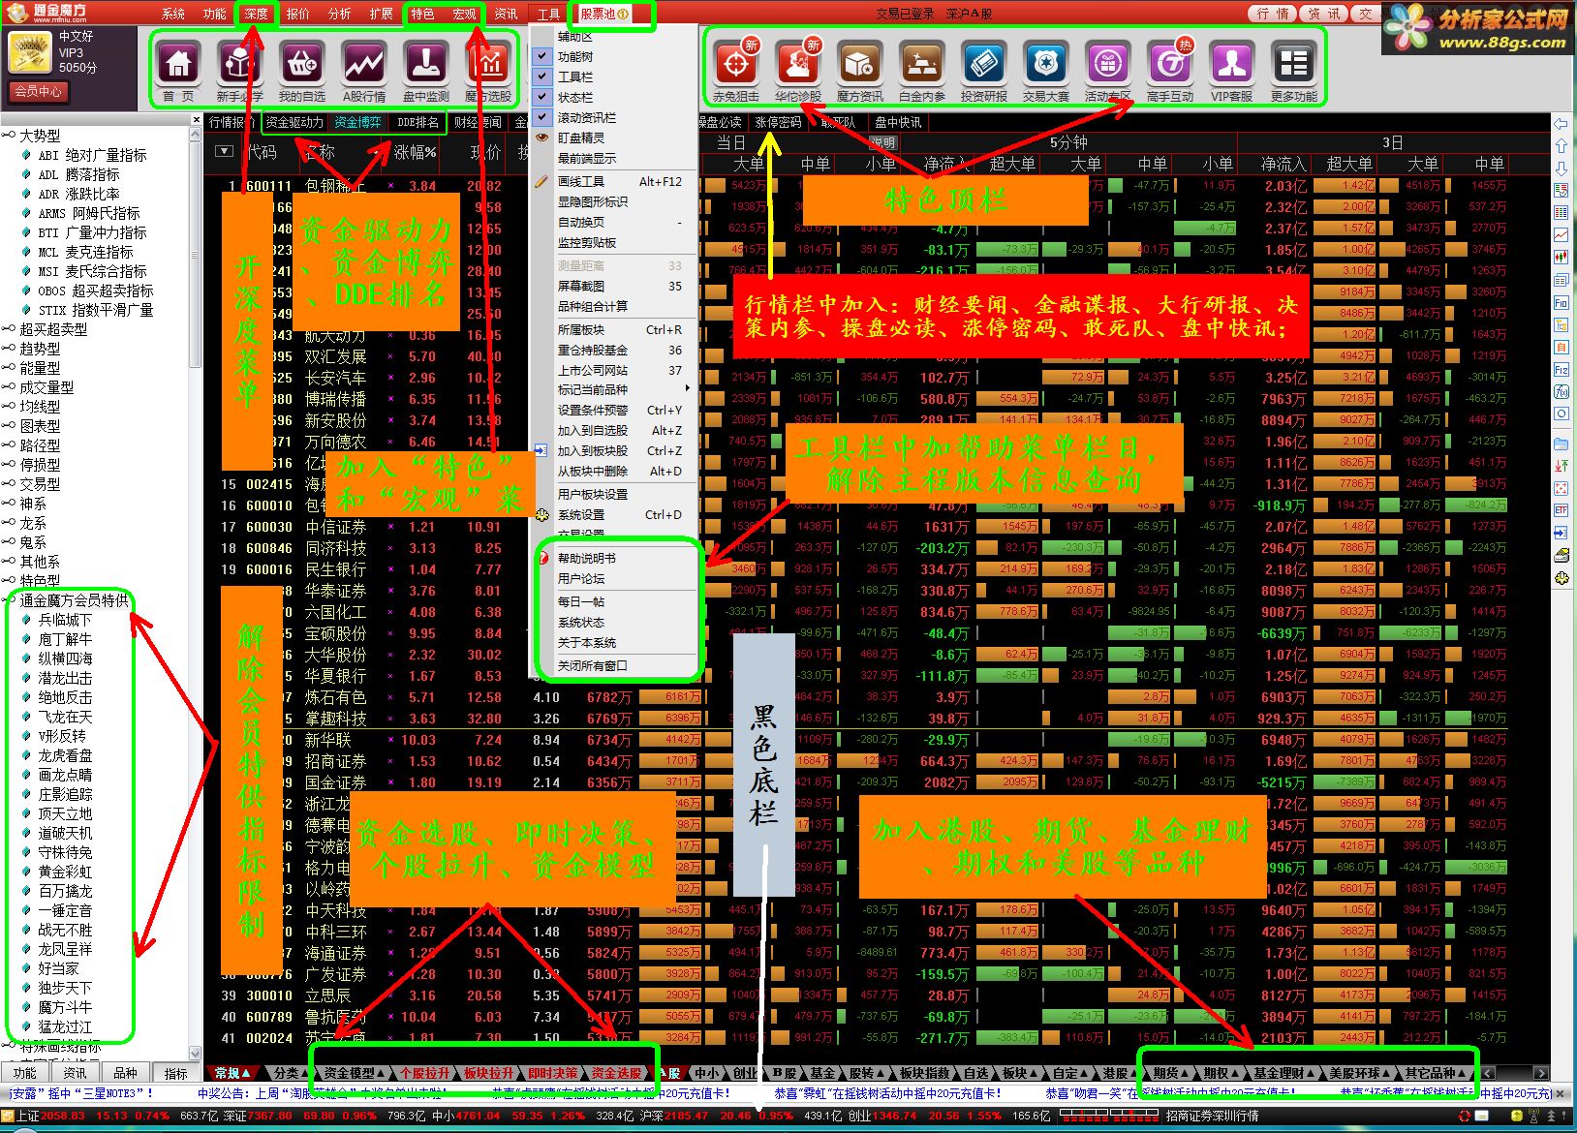Switch to 指标 tab in left panel
Image resolution: width=1577 pixels, height=1133 pixels.
click(175, 1073)
